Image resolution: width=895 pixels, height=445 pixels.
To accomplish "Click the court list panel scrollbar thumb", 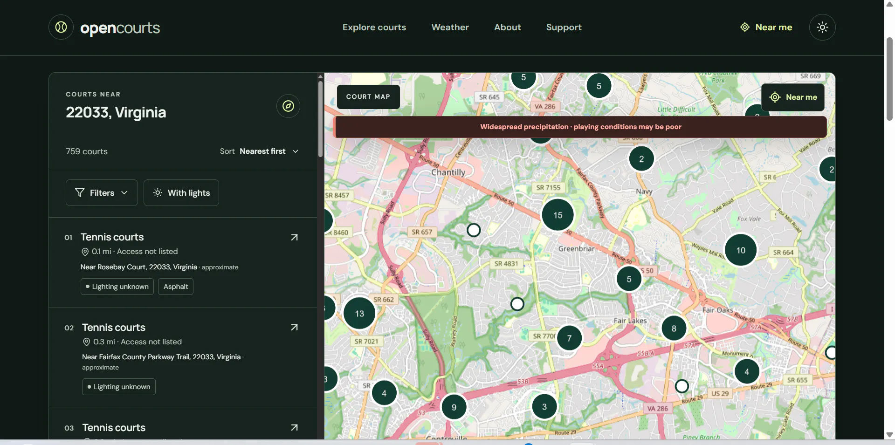I will (320, 119).
